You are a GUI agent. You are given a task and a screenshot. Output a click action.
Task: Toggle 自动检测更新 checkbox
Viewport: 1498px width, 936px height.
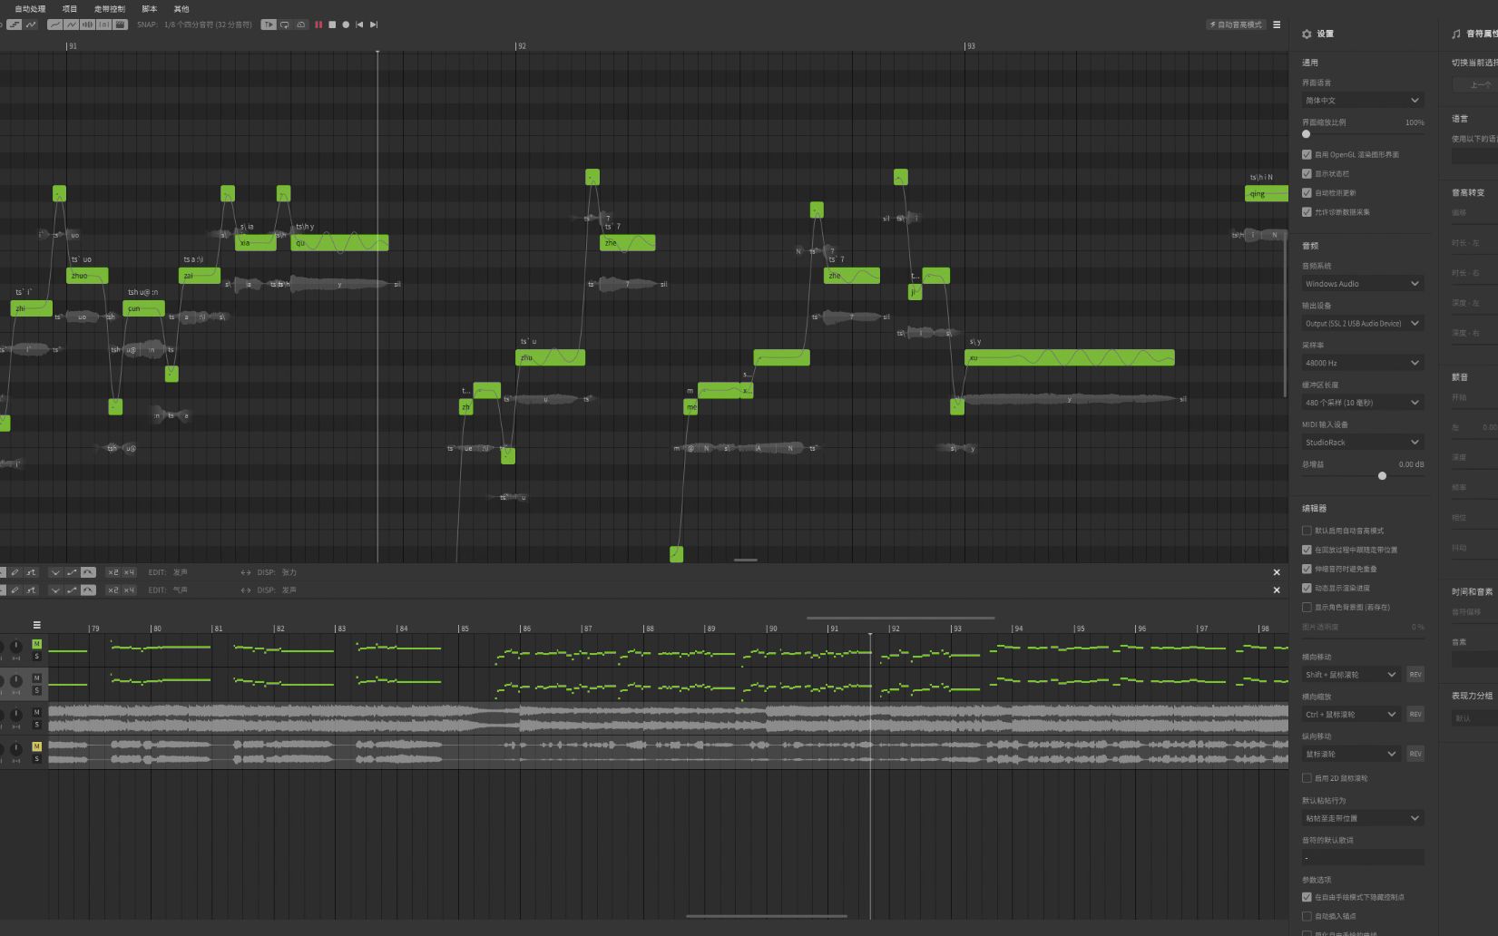pos(1307,192)
